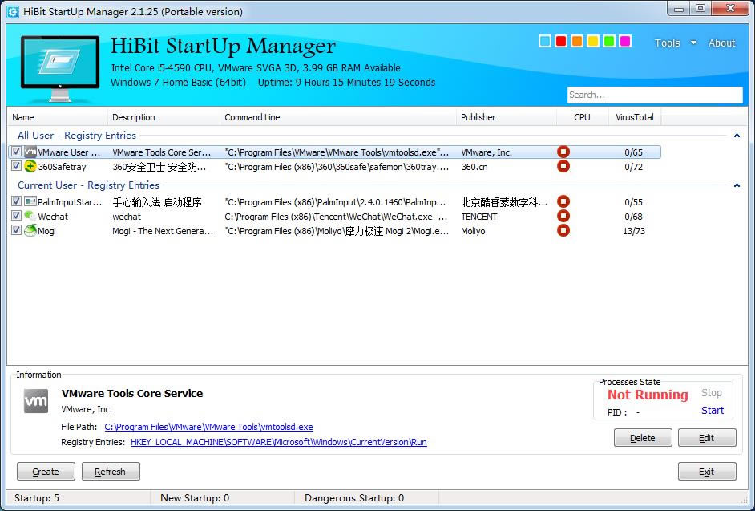Click the red CPU status icon for VMware User
This screenshot has width=755, height=511.
pyautogui.click(x=563, y=152)
